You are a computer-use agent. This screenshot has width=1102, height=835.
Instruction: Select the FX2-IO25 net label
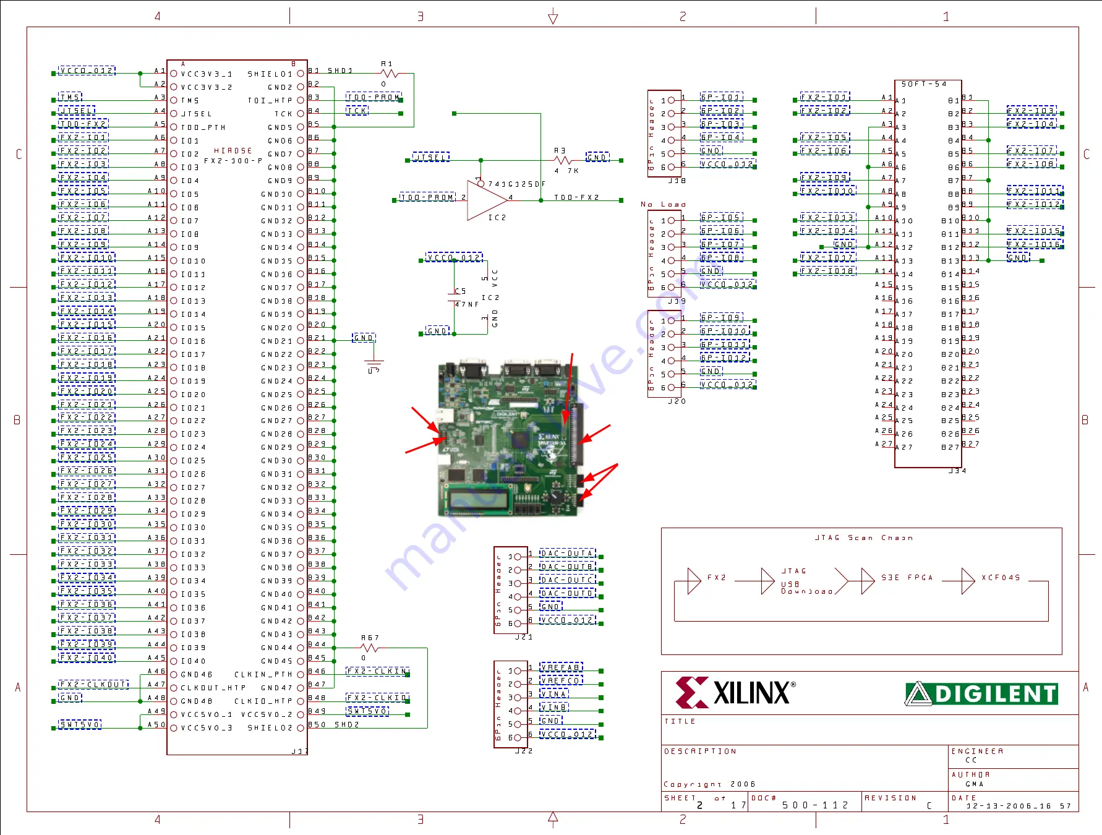pos(87,457)
